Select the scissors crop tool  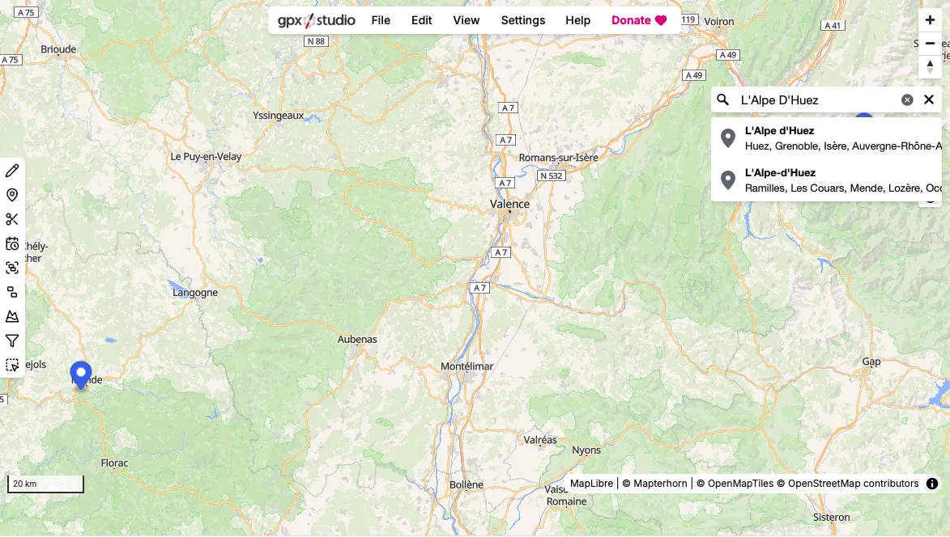coord(12,219)
